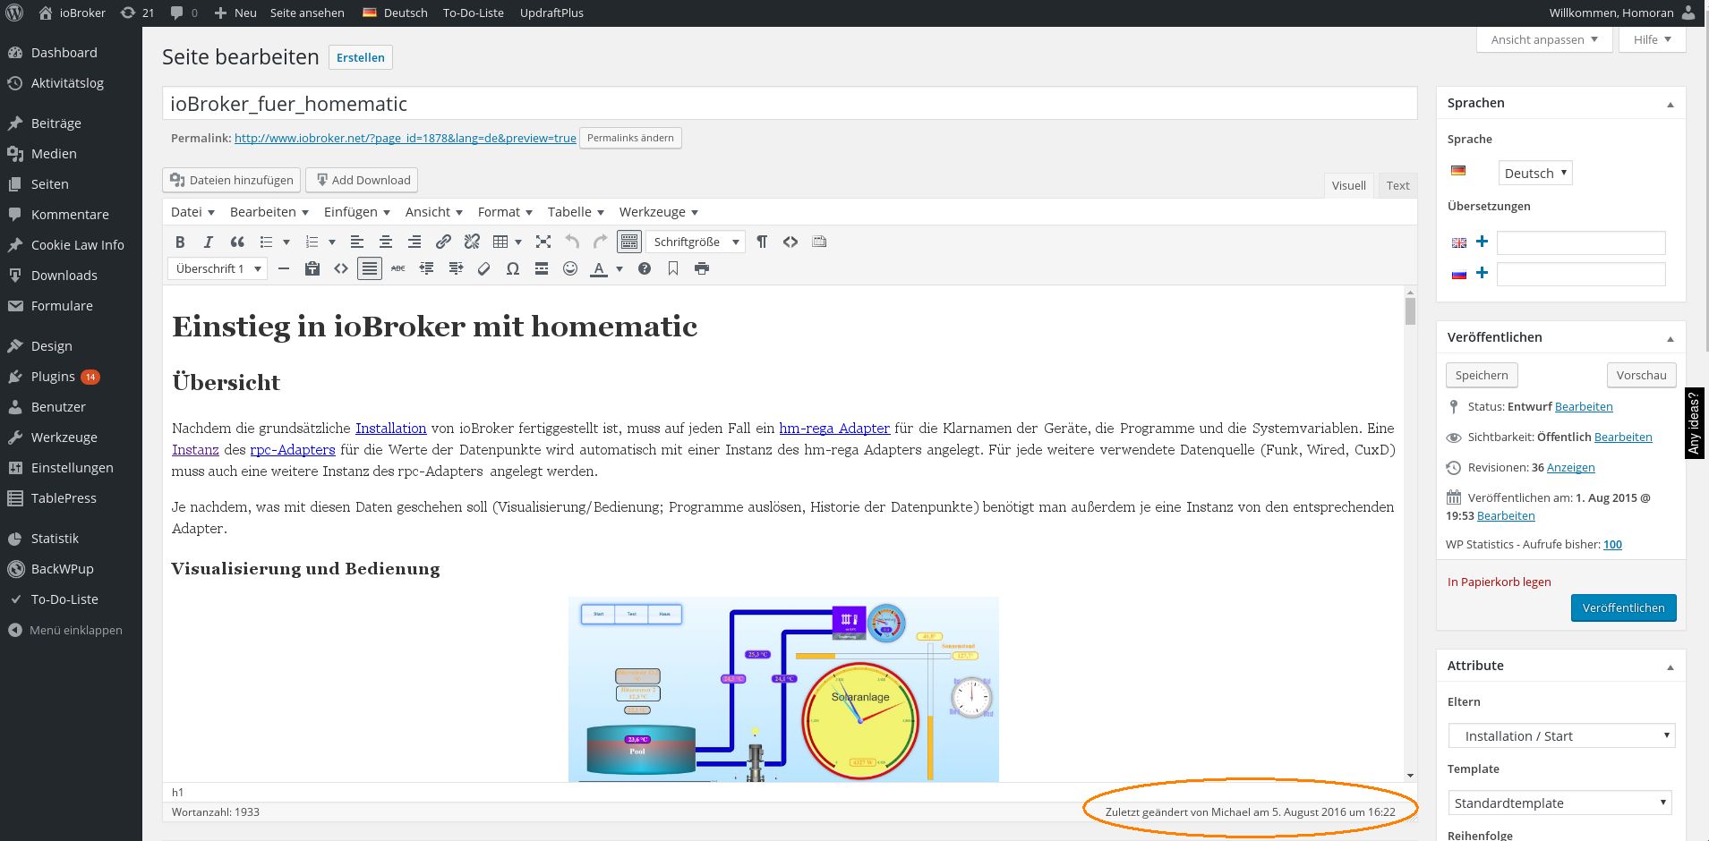Insert an emoticon
The image size is (1709, 841).
570,268
